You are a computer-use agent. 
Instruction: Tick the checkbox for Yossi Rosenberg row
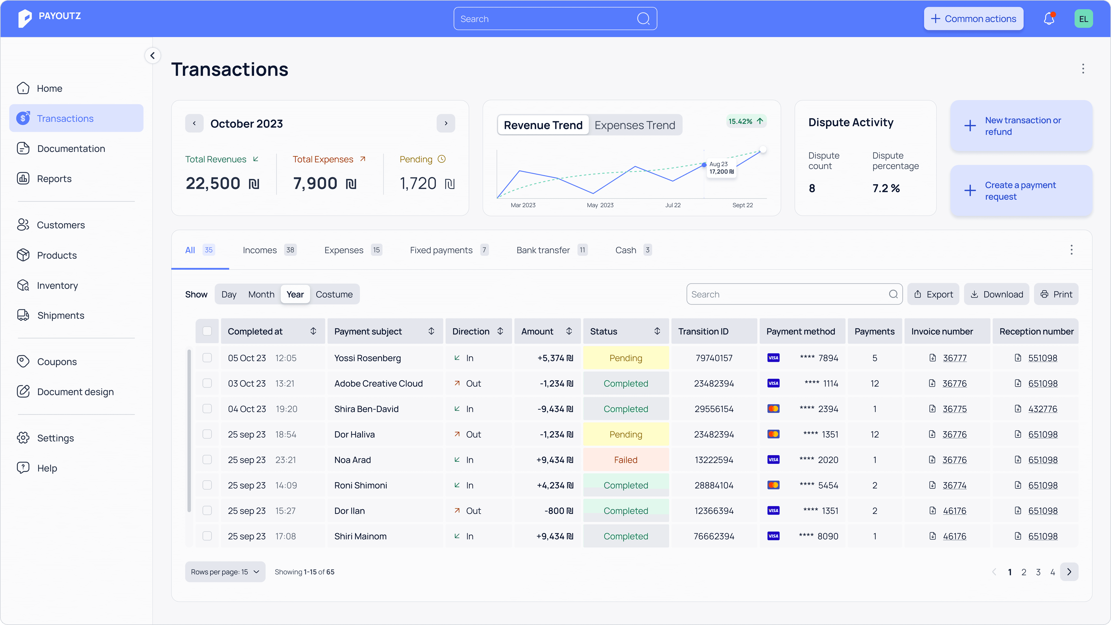(207, 358)
